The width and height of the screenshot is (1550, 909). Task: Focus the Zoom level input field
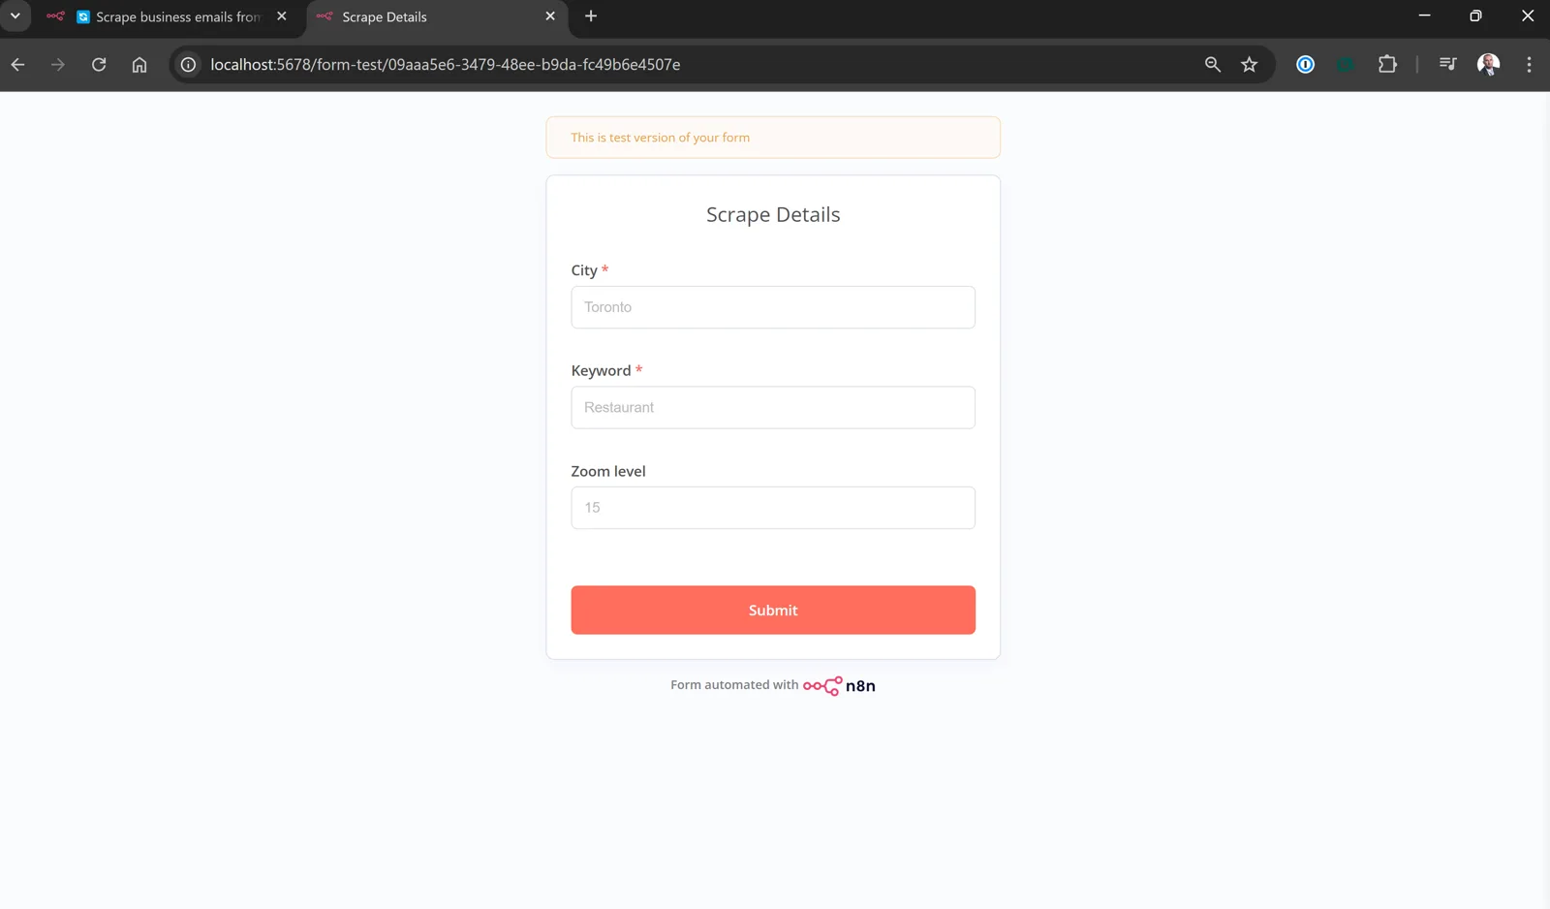pyautogui.click(x=773, y=508)
